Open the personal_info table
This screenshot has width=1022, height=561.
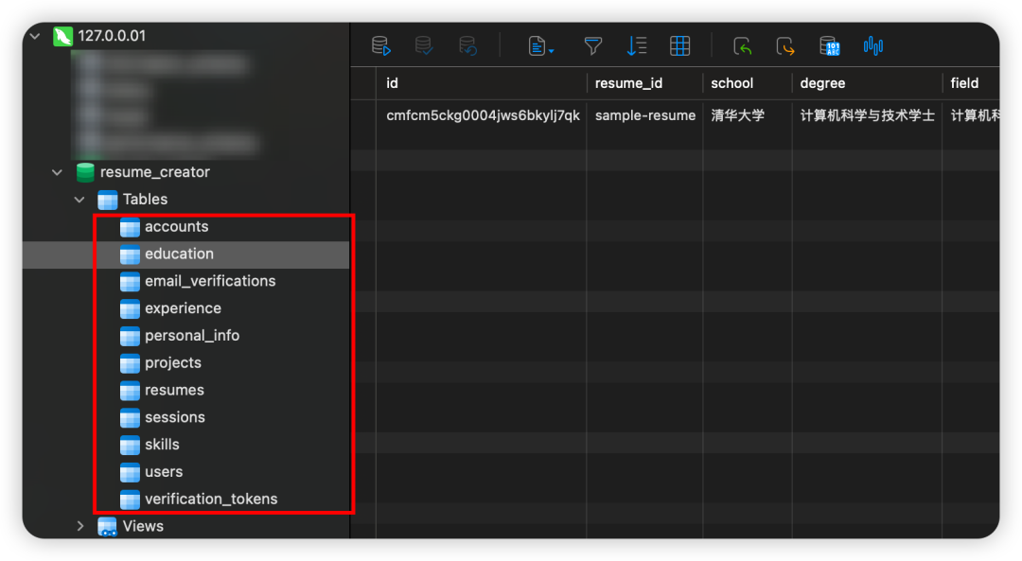point(192,336)
